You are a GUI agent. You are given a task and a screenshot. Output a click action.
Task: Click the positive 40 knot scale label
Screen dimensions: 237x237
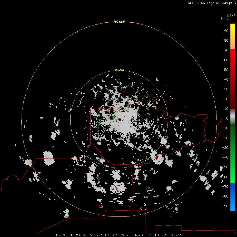226,80
